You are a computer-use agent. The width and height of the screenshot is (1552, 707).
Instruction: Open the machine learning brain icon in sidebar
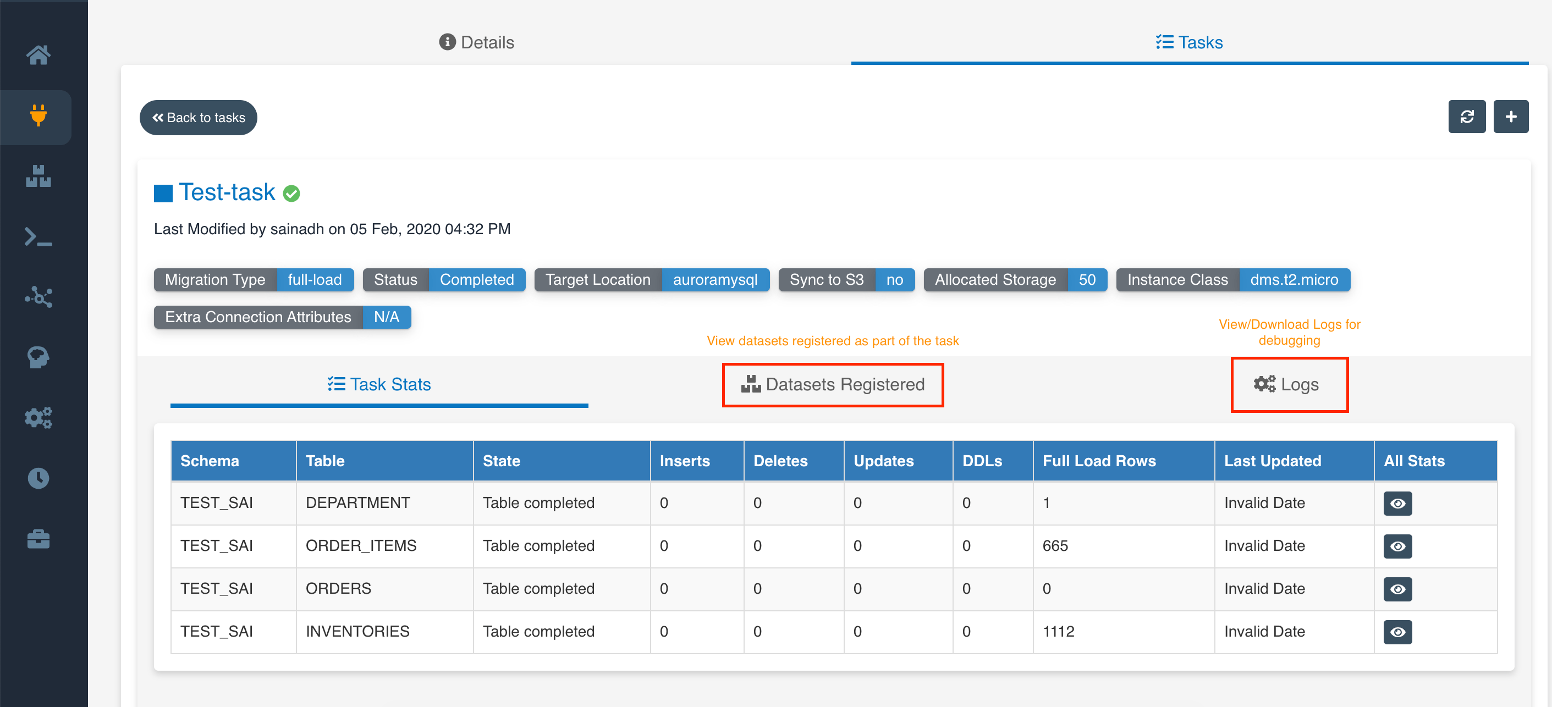coord(37,357)
